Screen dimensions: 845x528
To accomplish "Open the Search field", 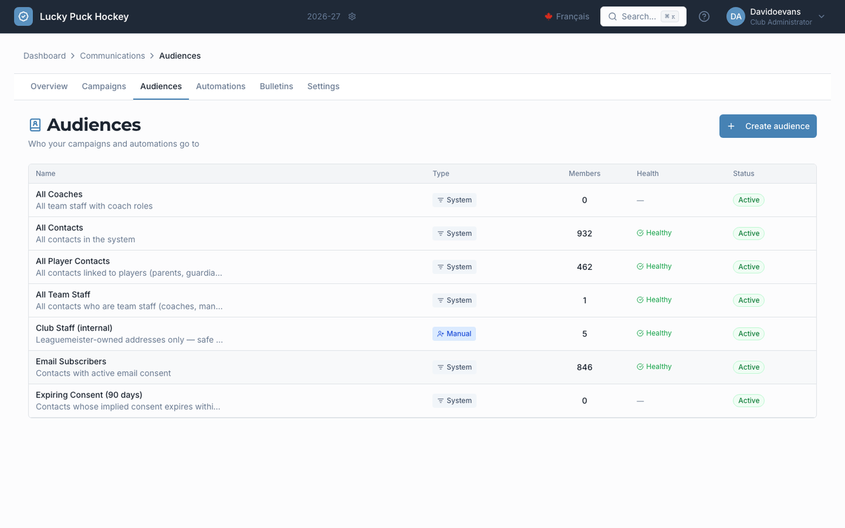I will click(x=643, y=16).
